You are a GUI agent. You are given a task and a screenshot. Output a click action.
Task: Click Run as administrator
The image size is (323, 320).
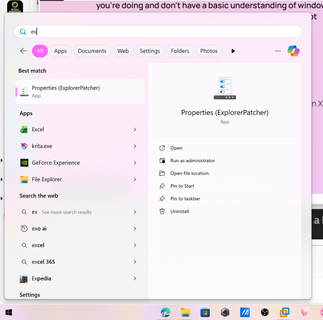coord(192,161)
